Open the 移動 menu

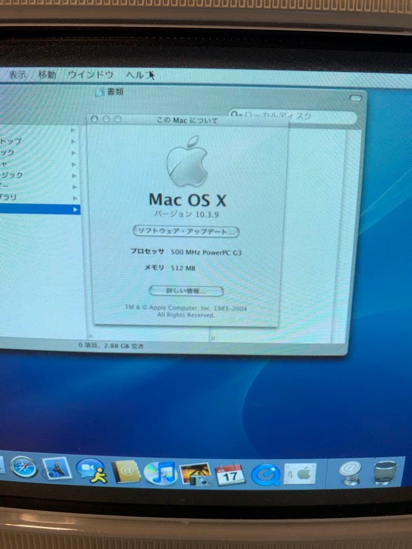pos(45,74)
